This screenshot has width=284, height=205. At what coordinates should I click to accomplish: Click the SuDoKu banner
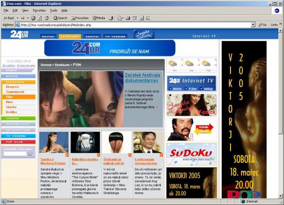(x=191, y=154)
